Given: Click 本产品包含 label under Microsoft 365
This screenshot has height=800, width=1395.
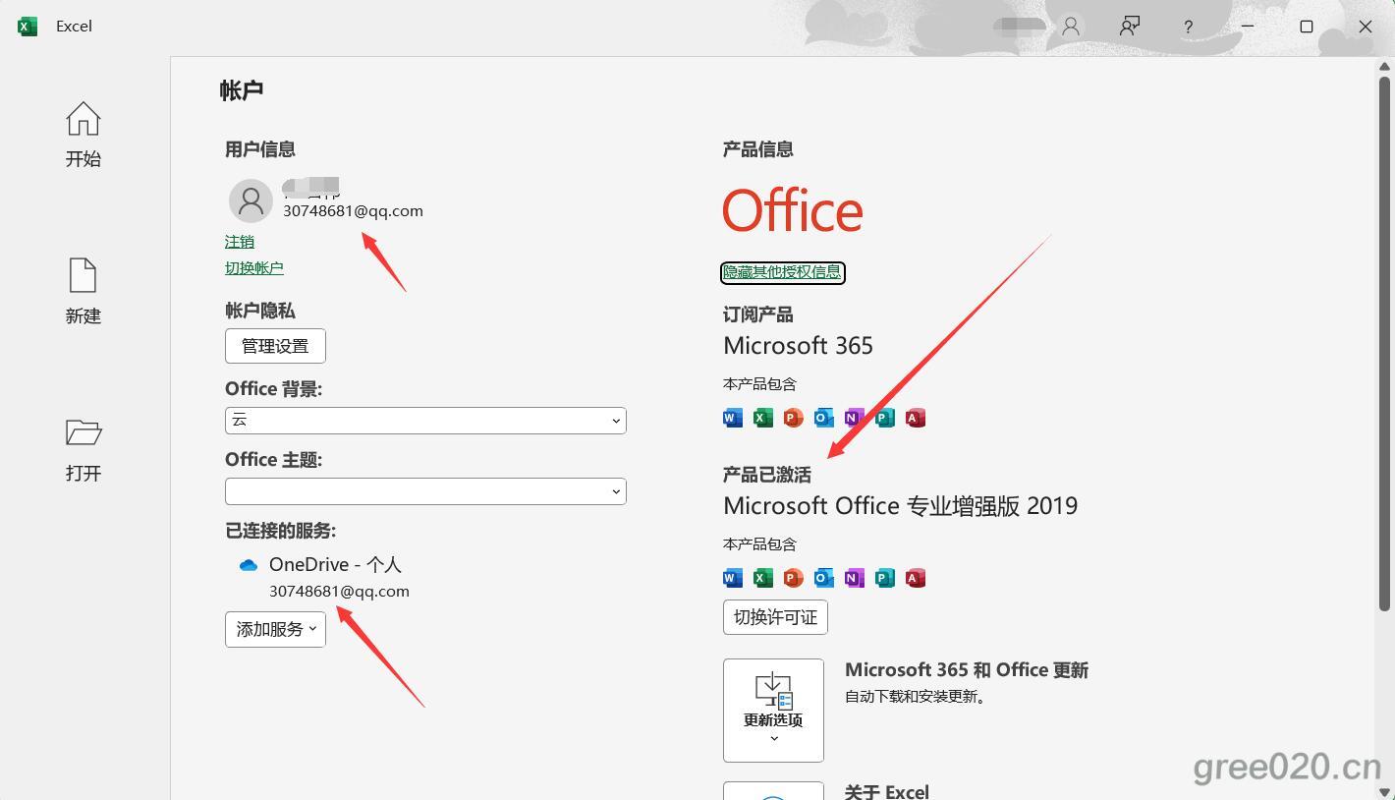Looking at the screenshot, I should [759, 384].
